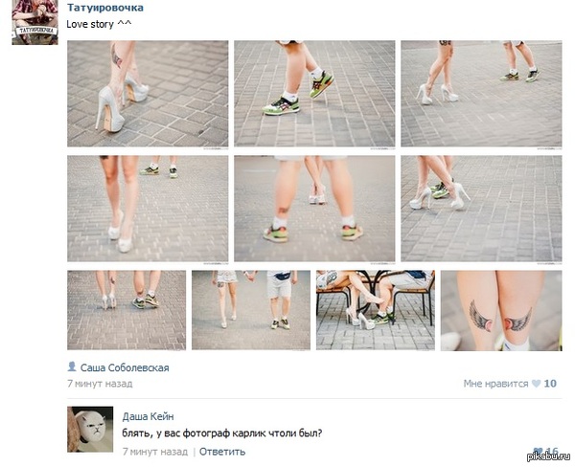Open the cafe table legs photo
Image resolution: width=575 pixels, height=467 pixels.
coord(376,310)
